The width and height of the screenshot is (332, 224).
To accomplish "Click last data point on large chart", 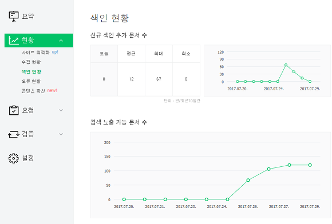I will pyautogui.click(x=310, y=165).
